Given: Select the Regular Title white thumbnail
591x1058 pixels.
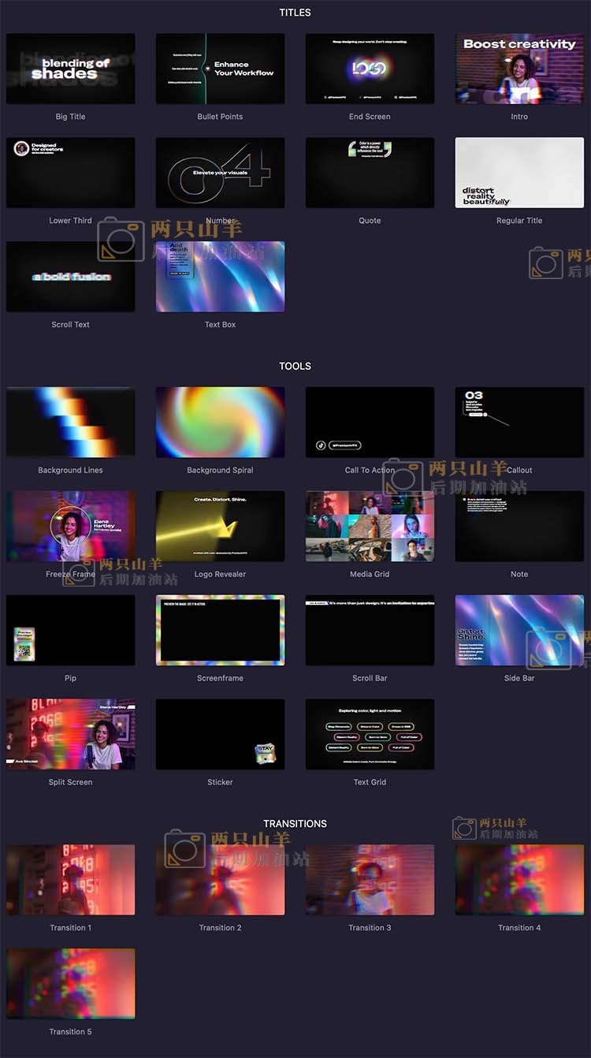Looking at the screenshot, I should click(x=519, y=173).
